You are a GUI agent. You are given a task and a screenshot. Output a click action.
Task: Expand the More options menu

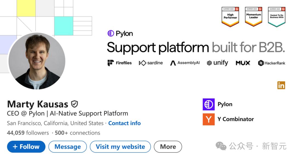coord(168,147)
